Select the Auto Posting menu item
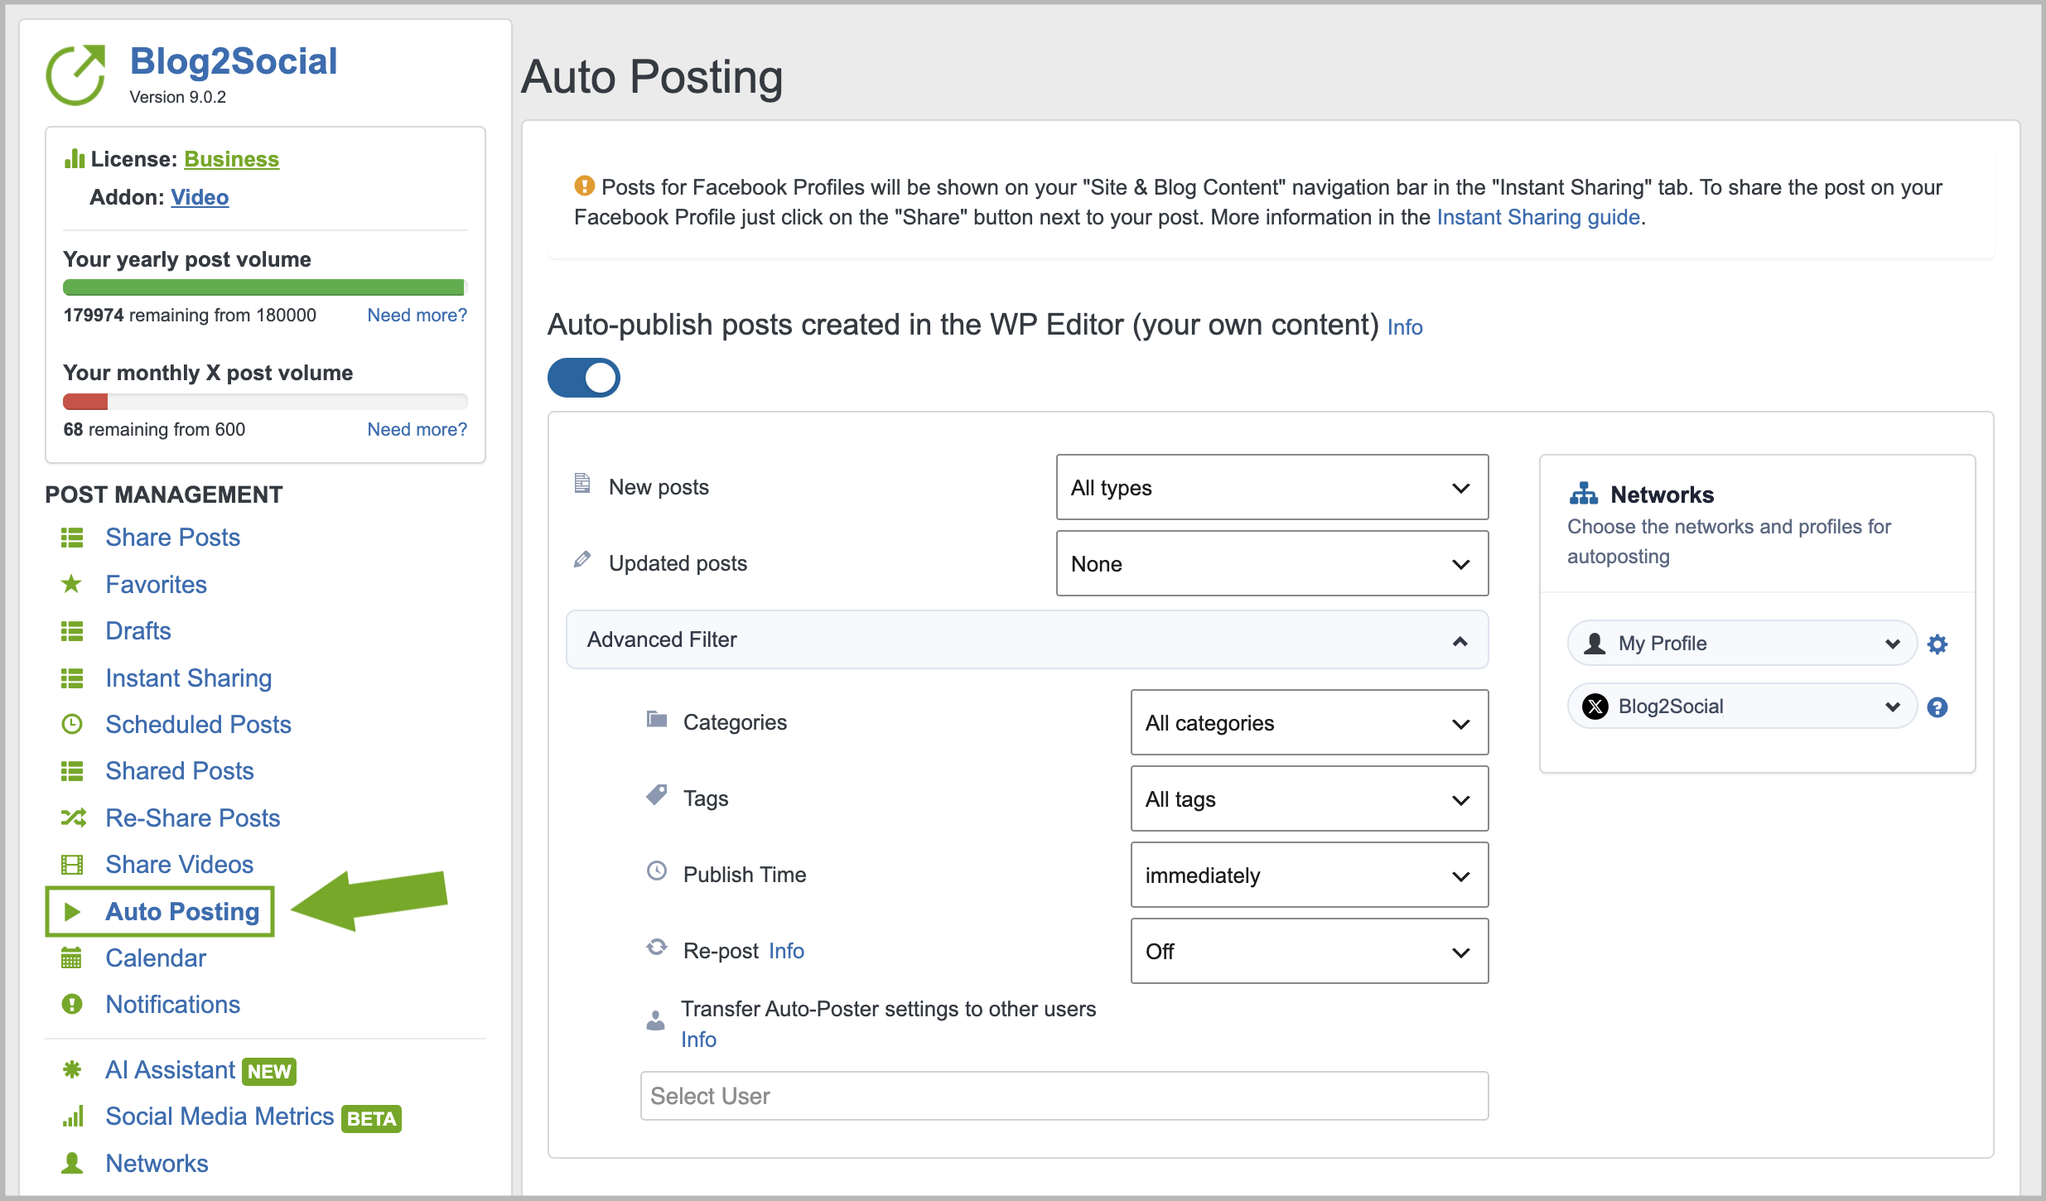 [x=182, y=912]
